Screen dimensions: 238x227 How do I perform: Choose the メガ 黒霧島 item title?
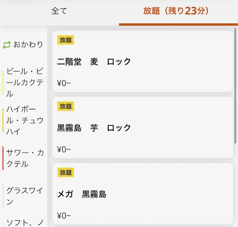[82, 194]
